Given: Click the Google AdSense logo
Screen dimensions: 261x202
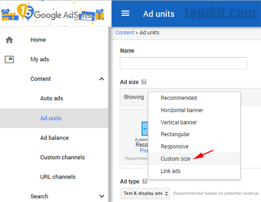Looking at the screenshot, I should point(53,14).
